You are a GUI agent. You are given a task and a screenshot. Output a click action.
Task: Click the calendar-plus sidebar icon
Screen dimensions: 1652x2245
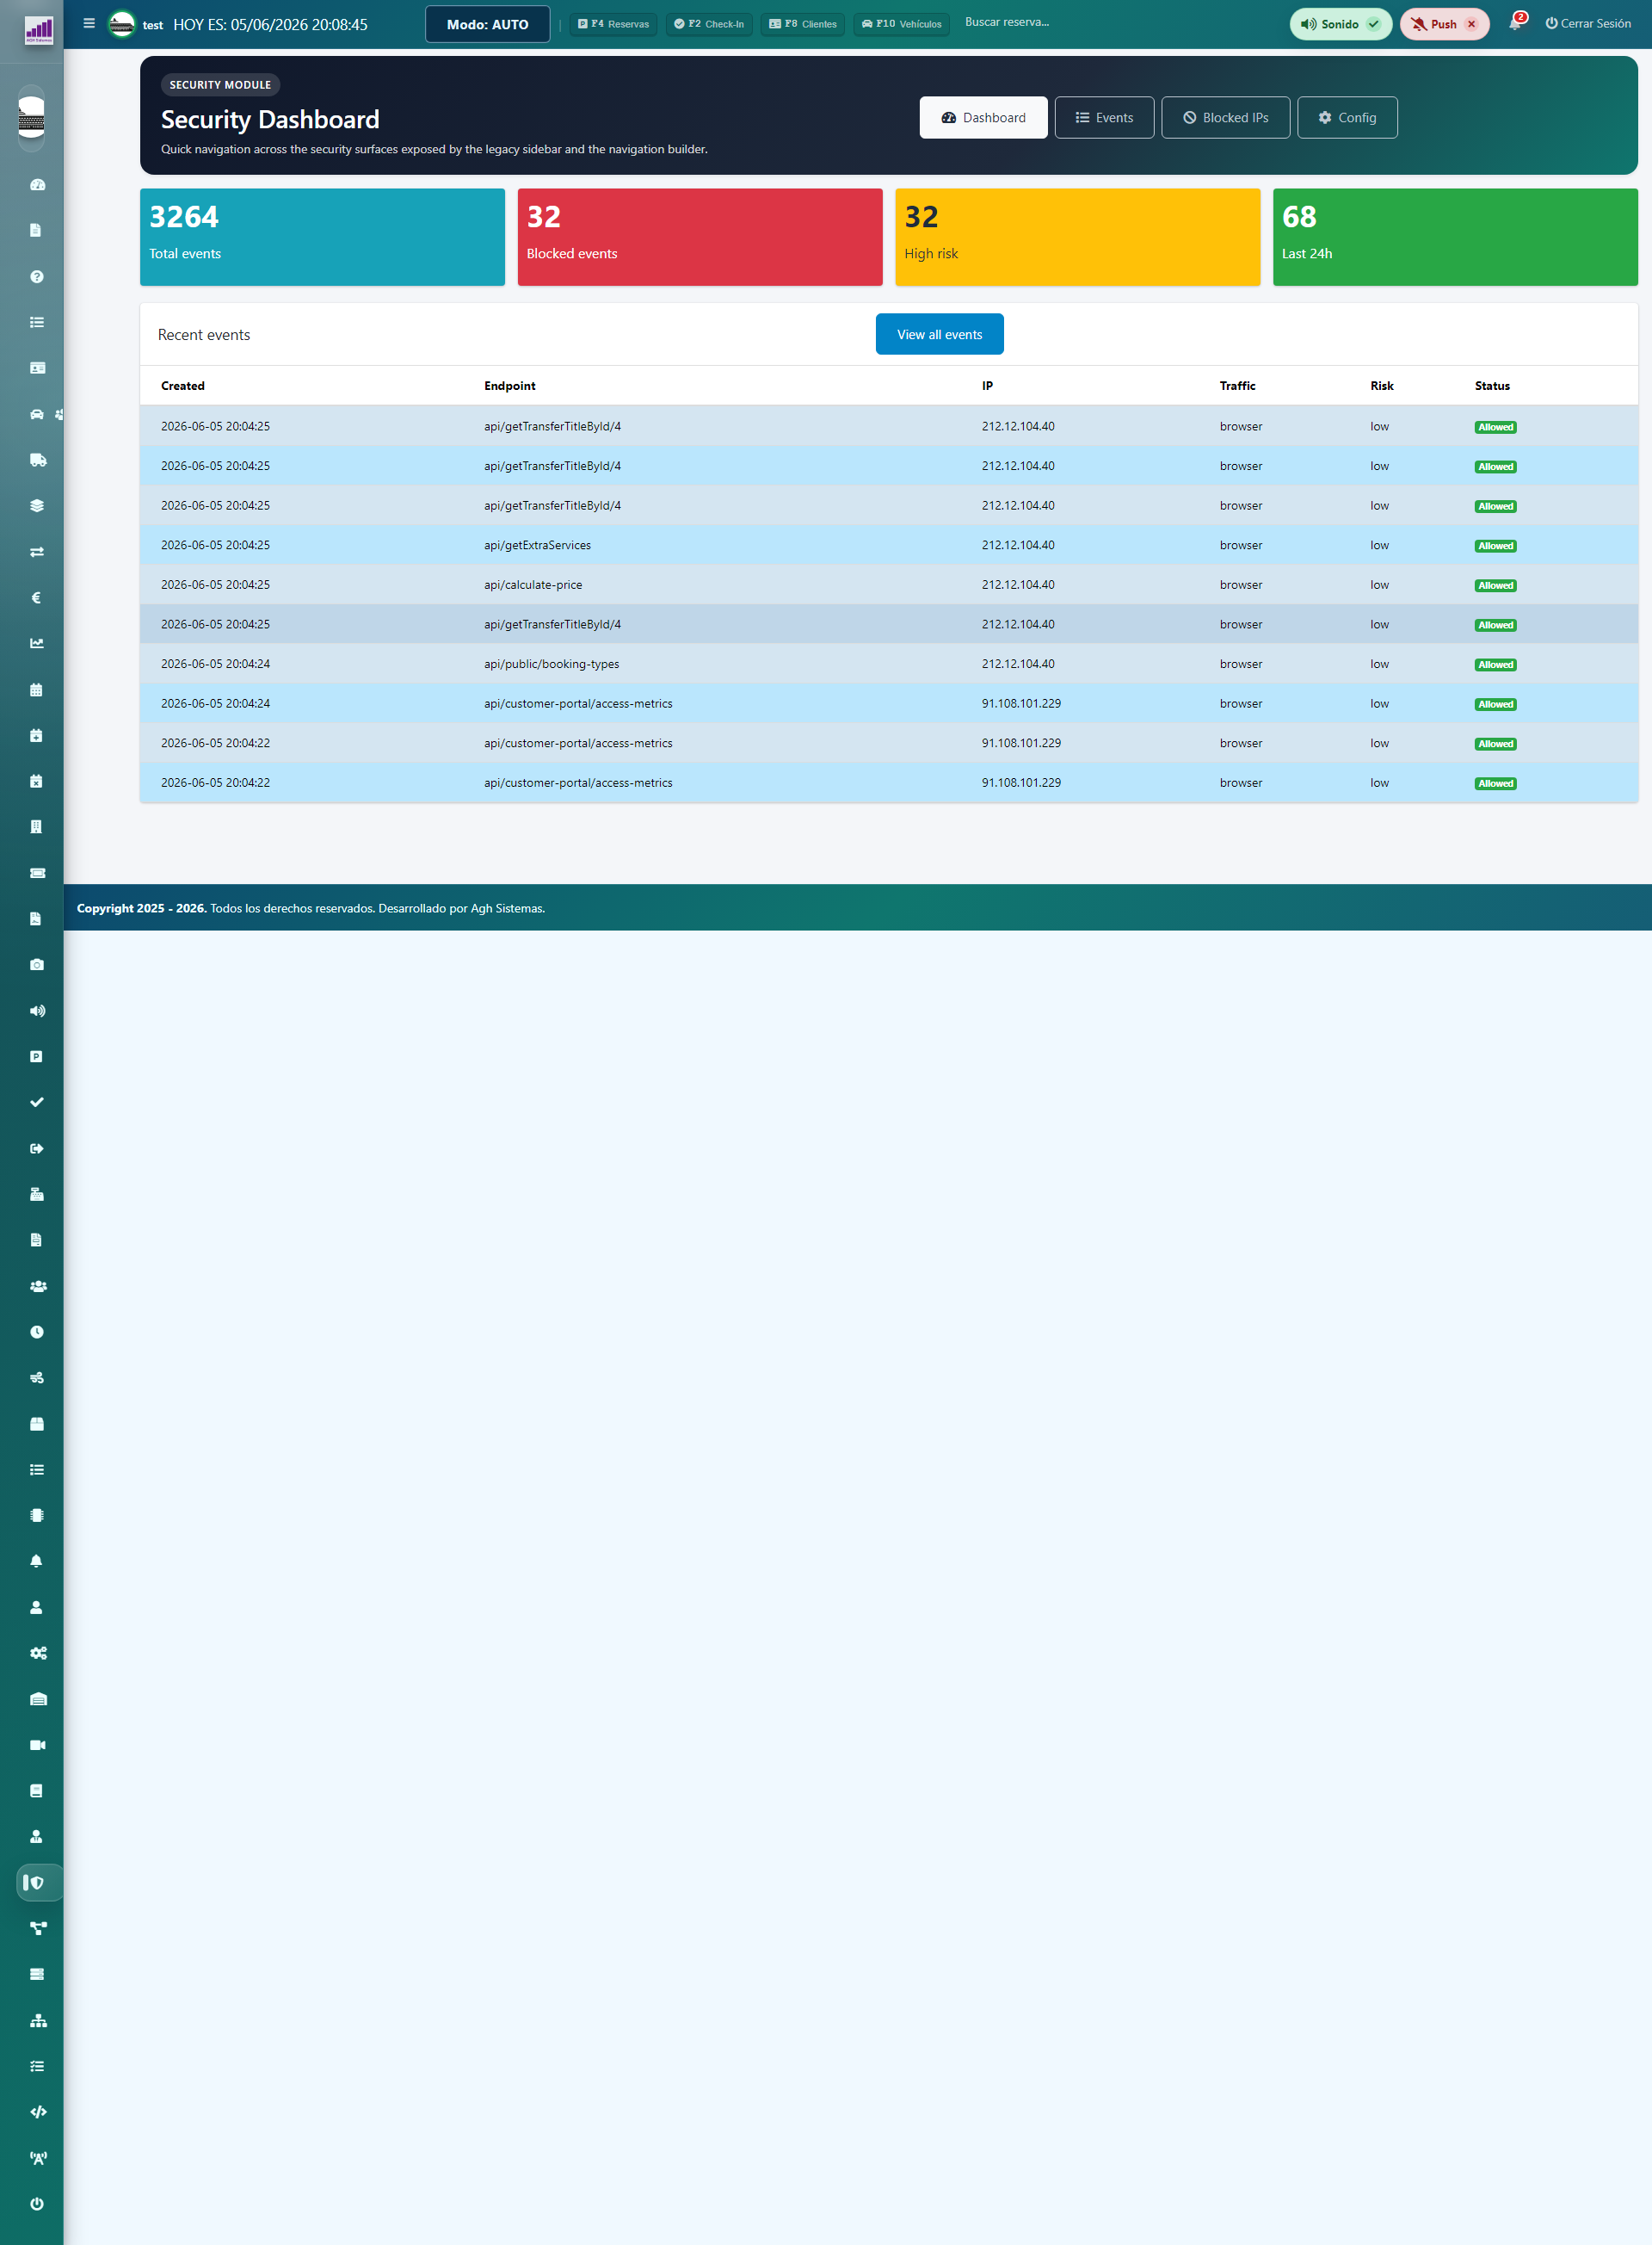tap(37, 735)
